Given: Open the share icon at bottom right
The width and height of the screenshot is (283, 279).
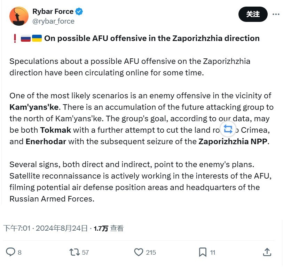Looking at the screenshot, I should point(267,252).
